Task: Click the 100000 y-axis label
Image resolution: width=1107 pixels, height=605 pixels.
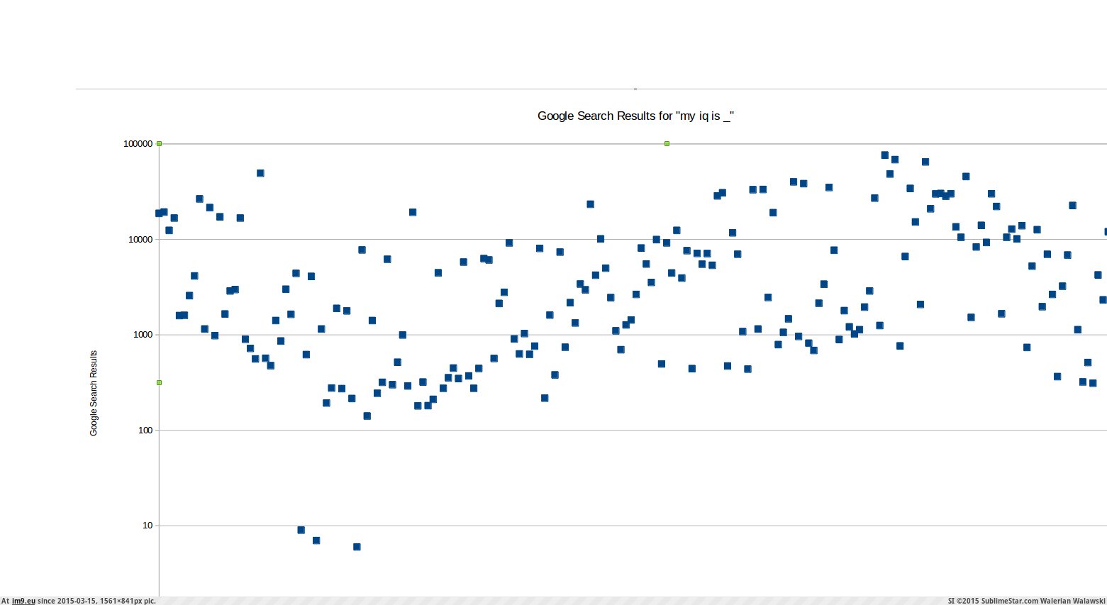Action: pos(138,143)
